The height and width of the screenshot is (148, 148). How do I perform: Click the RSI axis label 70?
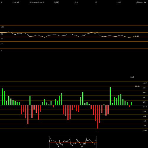(2, 34)
